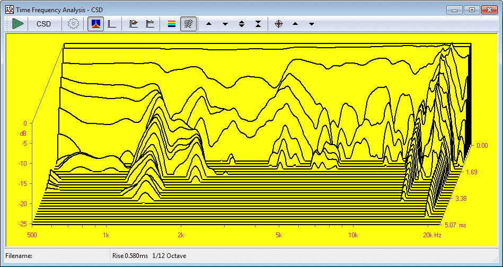Click the first up arrow after wireframe icon

point(209,24)
